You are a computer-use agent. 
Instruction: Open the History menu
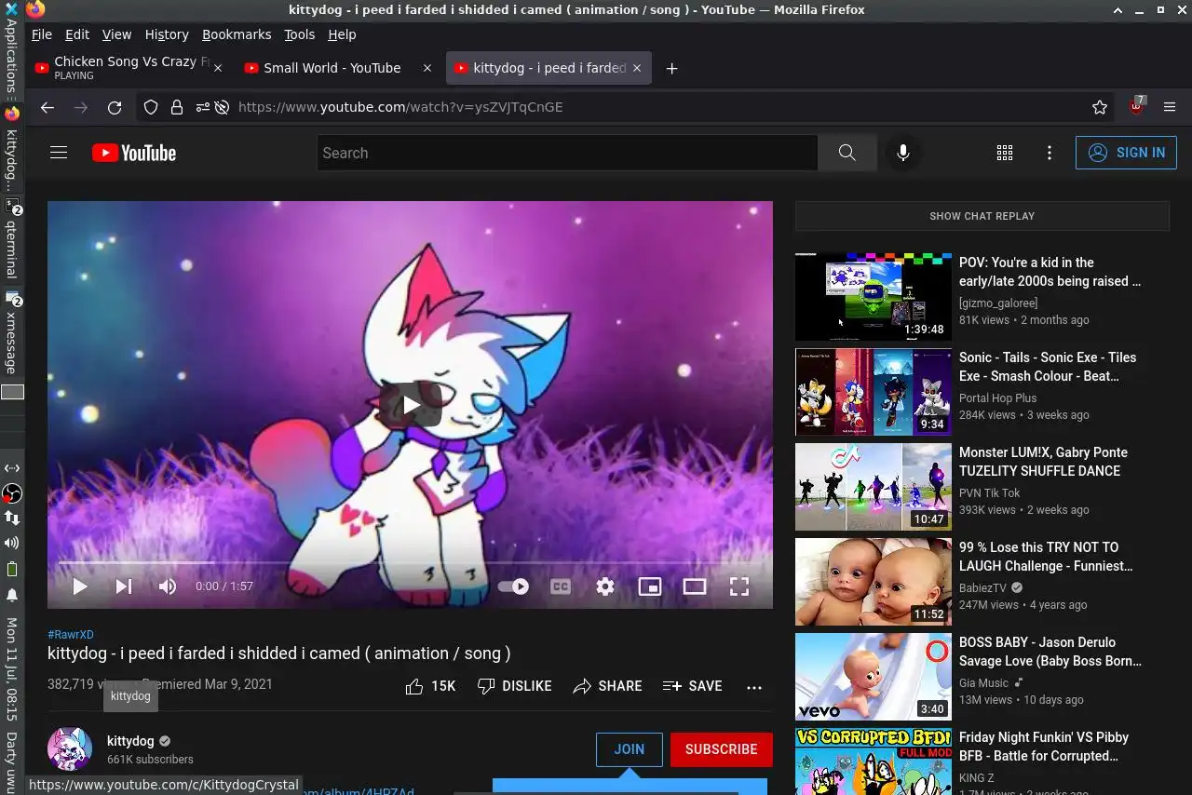point(167,34)
